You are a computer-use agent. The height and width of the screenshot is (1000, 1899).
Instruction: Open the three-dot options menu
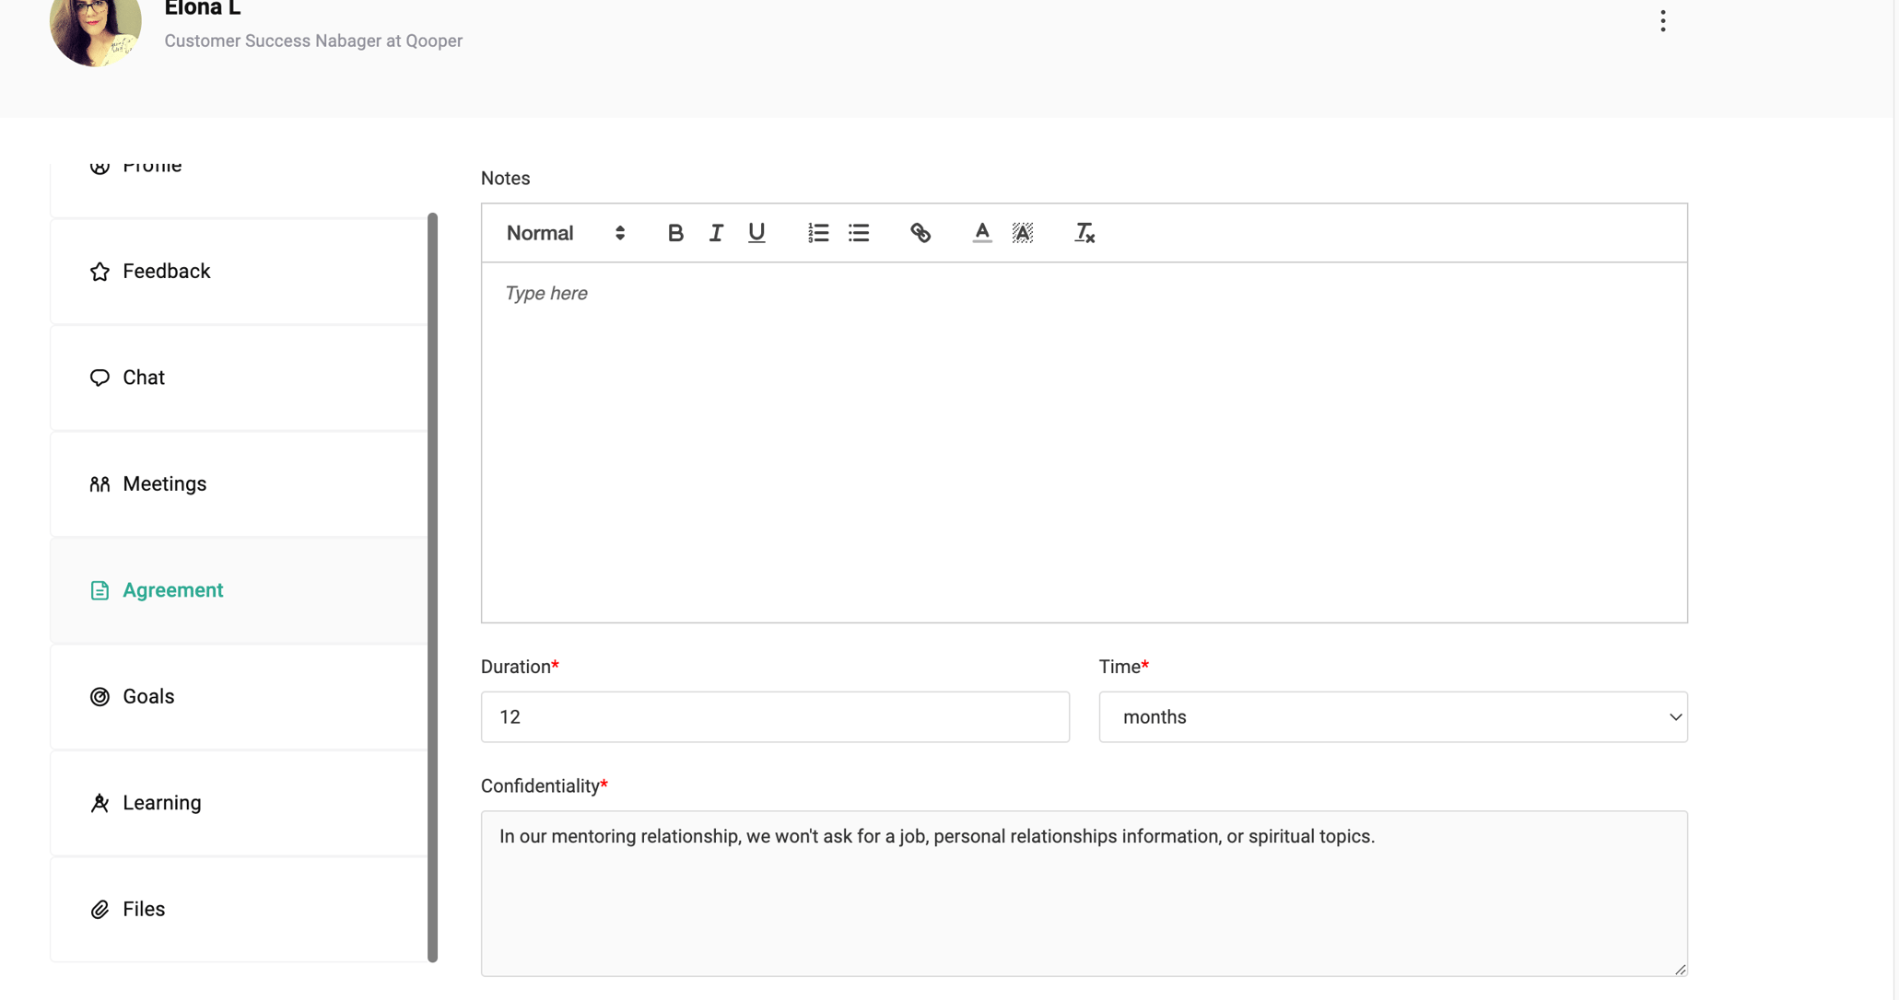point(1662,20)
